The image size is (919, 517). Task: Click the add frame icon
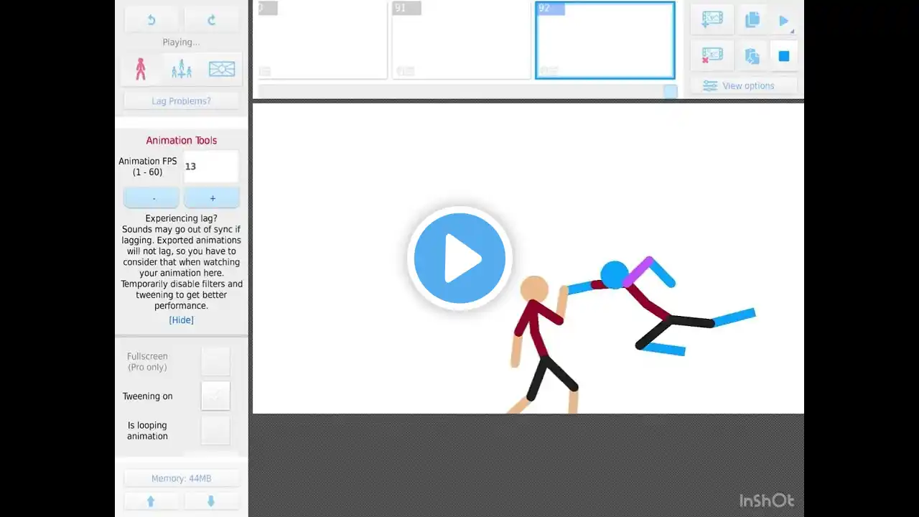click(712, 20)
